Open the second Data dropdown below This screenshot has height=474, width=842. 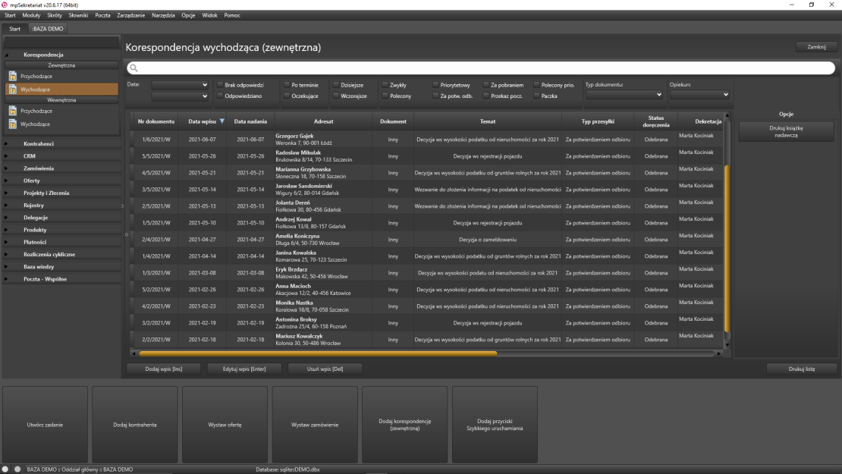179,96
